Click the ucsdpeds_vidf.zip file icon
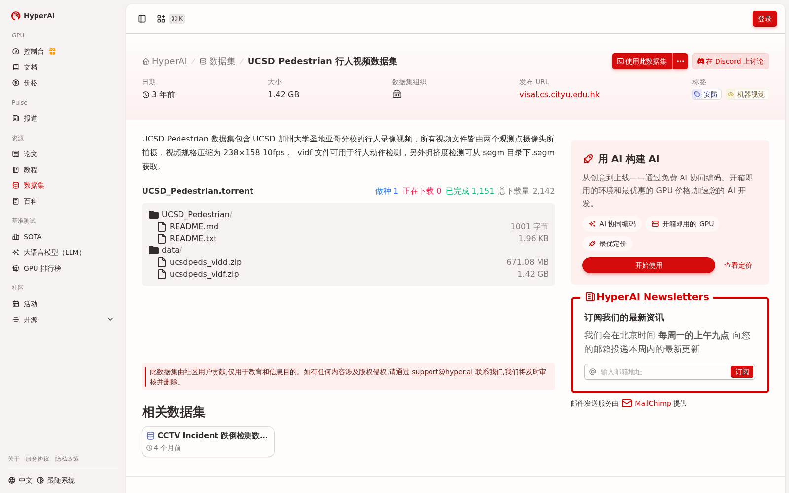Screen dimensions: 789x493 pos(161,274)
